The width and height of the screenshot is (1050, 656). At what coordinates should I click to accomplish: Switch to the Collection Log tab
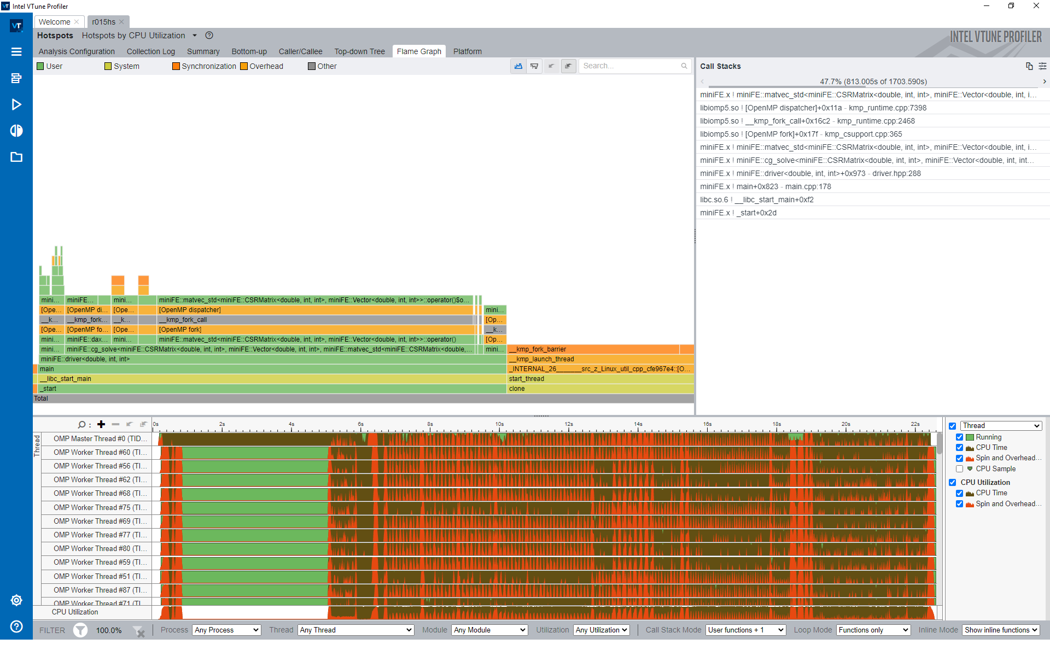coord(151,51)
